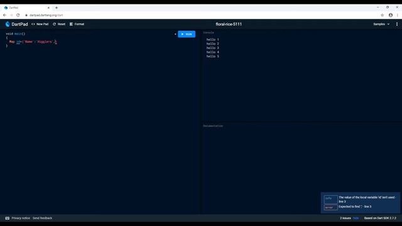Click the New Pad code brackets icon
The image size is (402, 226).
[33, 24]
